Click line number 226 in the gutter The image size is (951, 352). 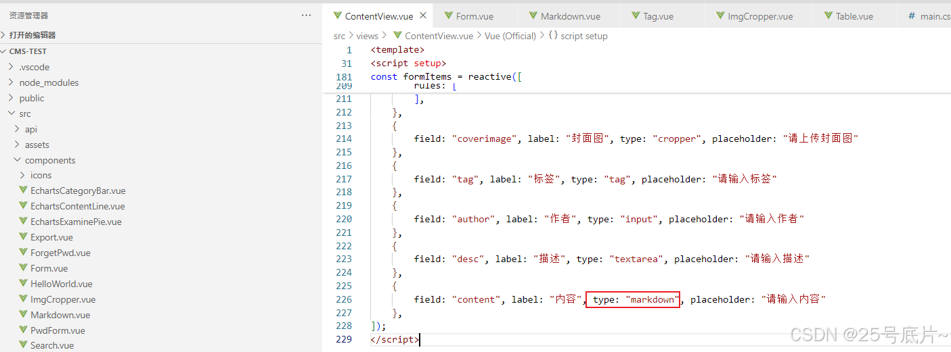(x=344, y=299)
